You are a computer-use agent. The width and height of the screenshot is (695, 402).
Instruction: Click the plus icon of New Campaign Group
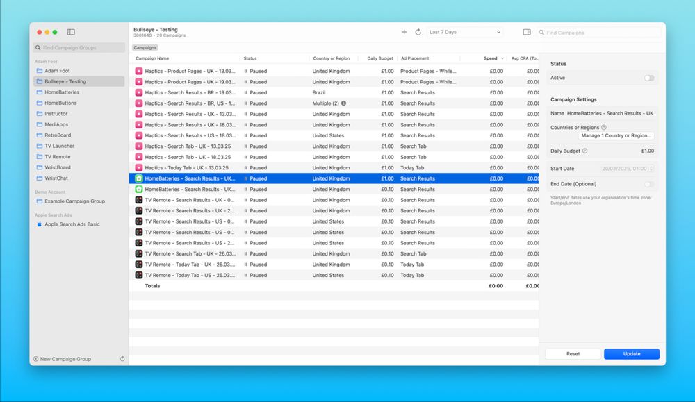pos(36,359)
